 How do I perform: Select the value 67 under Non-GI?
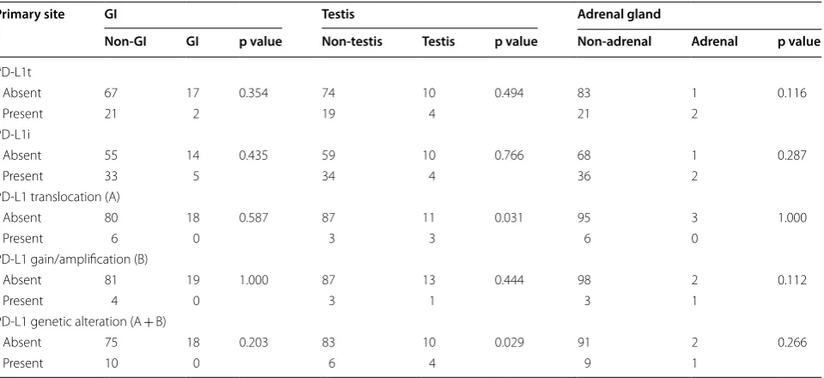(111, 93)
